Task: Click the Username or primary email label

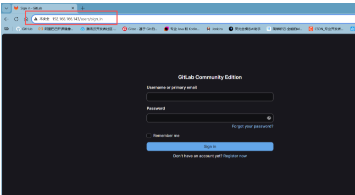Action: pos(172,88)
